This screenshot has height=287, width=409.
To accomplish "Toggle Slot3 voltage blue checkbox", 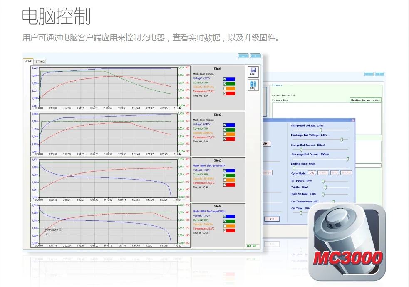I will coord(225,171).
